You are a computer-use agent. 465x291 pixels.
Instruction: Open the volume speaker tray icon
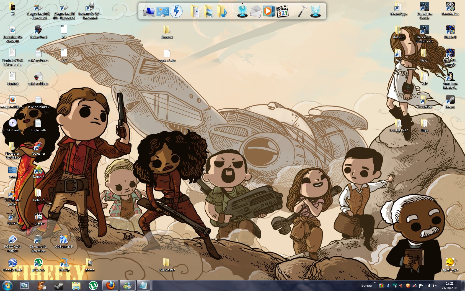(434, 286)
